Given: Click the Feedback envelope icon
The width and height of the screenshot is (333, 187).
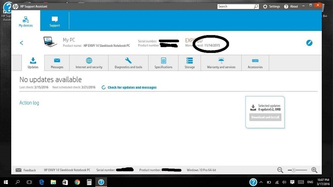Looking at the screenshot, I should 19,170.
